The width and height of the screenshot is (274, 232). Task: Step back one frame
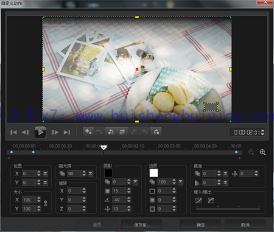pos(26,132)
